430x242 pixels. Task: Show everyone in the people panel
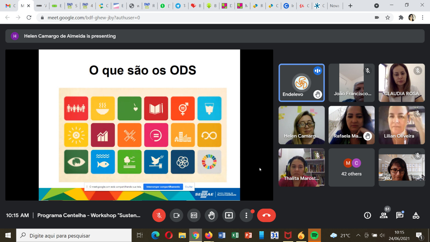384,215
